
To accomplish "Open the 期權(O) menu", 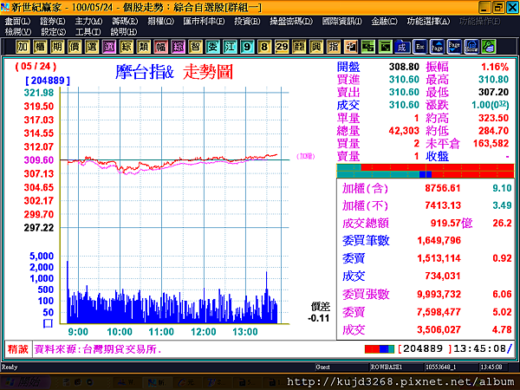I will point(161,22).
